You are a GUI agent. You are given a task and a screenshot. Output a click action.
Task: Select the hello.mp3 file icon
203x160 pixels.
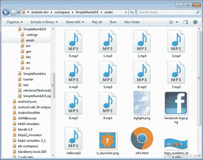tap(73, 138)
